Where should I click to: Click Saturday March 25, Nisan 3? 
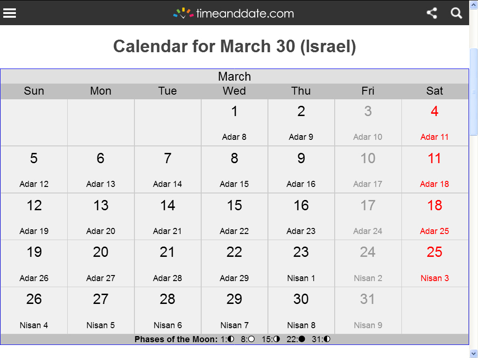tap(435, 264)
